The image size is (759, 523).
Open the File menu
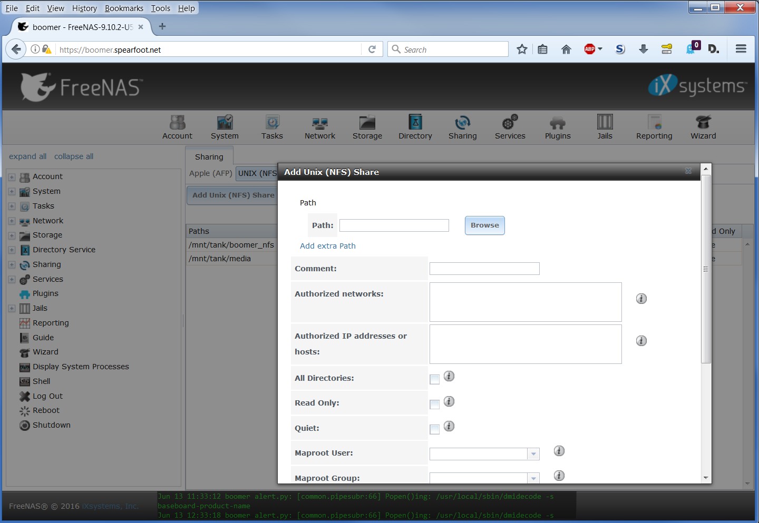[x=12, y=8]
